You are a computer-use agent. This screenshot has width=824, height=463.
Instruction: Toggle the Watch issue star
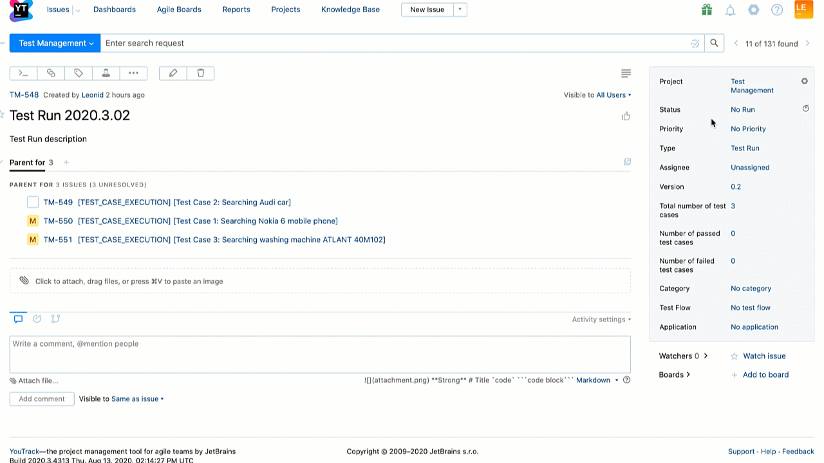(734, 356)
